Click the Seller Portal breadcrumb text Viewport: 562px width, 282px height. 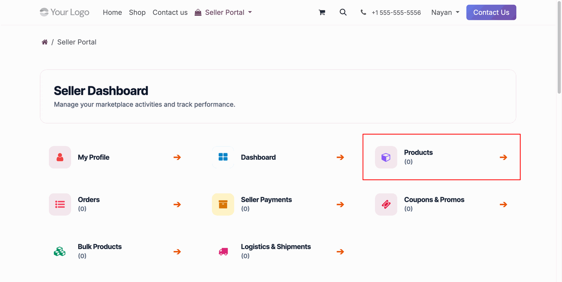click(x=77, y=42)
